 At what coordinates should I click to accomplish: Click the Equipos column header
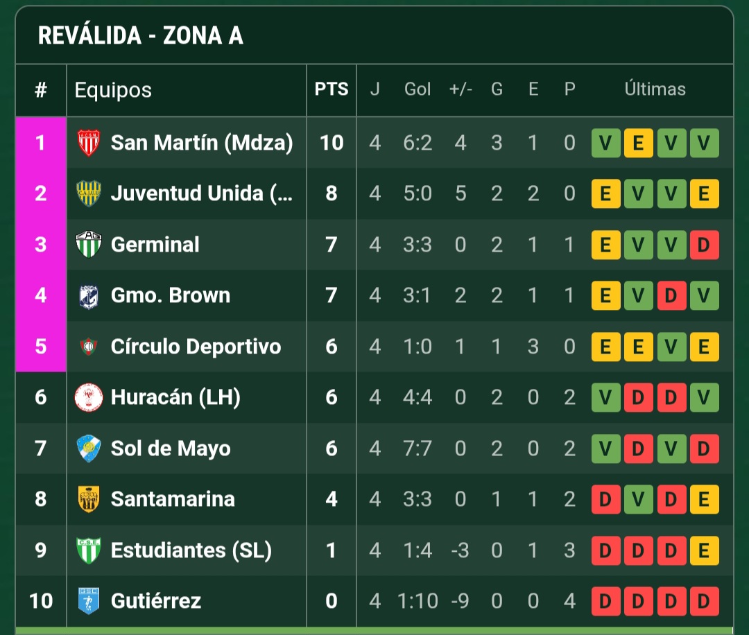click(113, 89)
